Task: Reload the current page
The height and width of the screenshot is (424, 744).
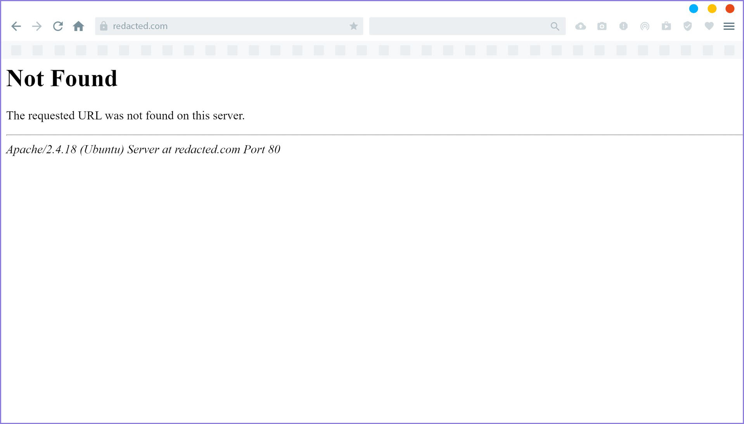Action: (x=57, y=26)
